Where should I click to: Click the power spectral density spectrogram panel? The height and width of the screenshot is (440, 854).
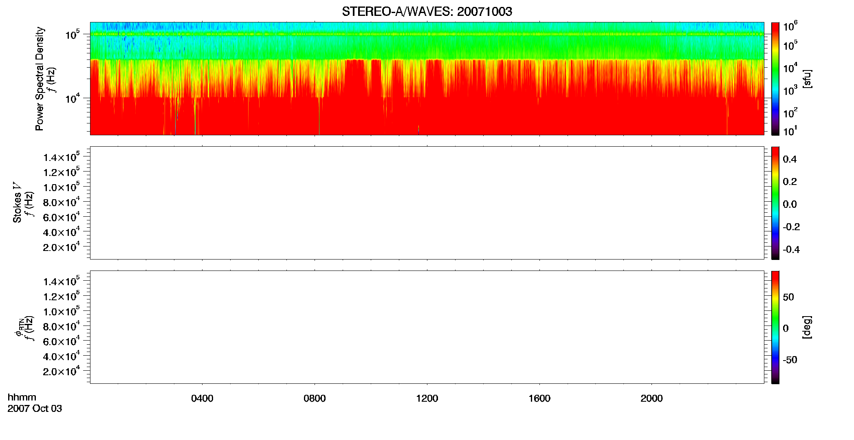click(x=427, y=79)
